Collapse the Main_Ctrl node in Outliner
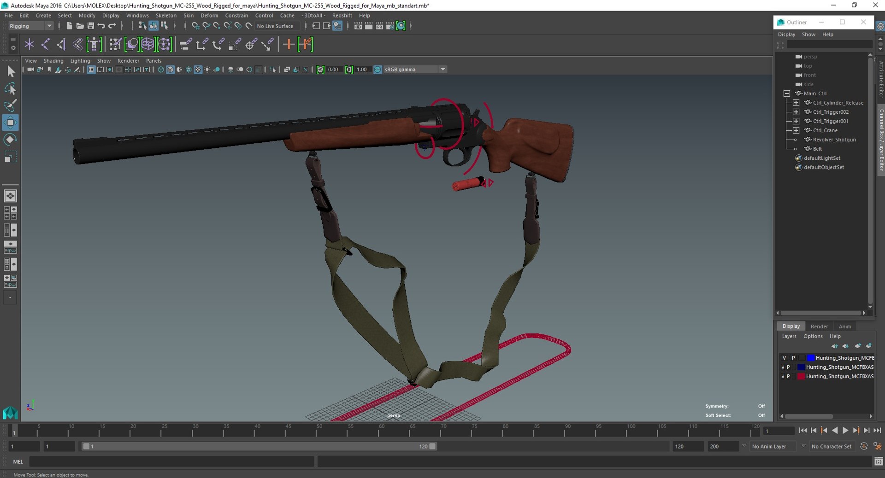 [787, 93]
